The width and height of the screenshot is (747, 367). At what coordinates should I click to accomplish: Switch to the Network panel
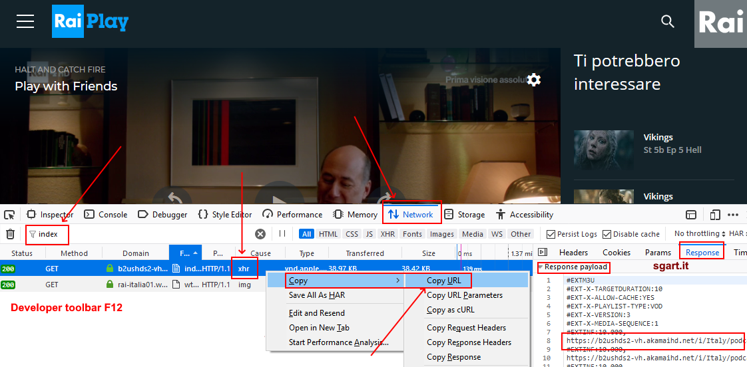tap(411, 215)
